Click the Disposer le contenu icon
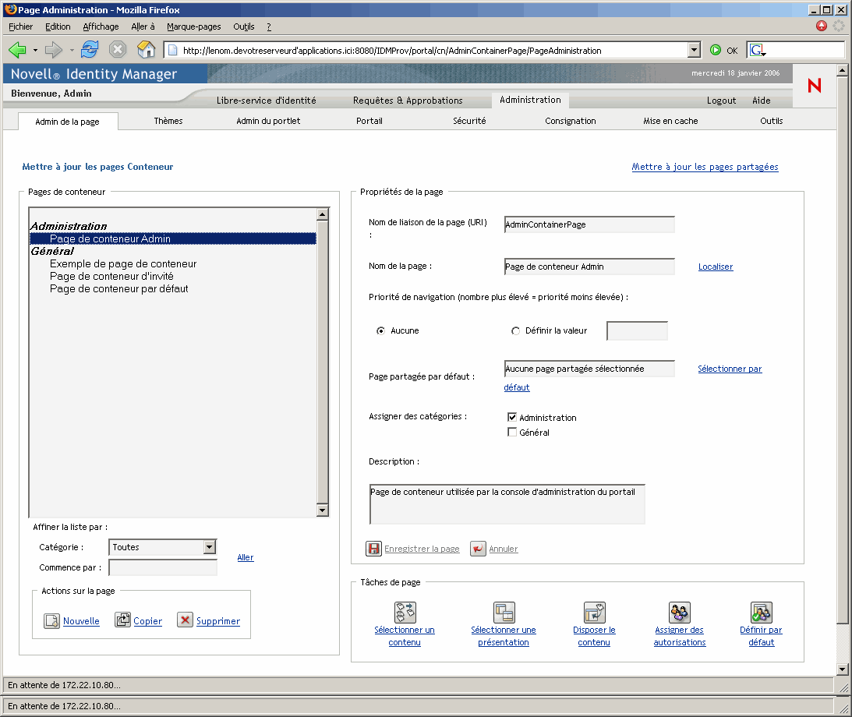852x717 pixels. (594, 612)
